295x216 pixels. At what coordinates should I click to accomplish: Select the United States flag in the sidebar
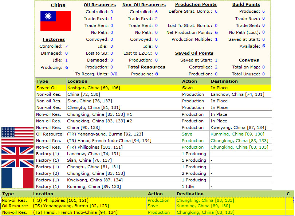(17, 136)
